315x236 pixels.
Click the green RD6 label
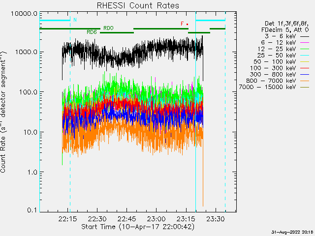tap(92, 32)
